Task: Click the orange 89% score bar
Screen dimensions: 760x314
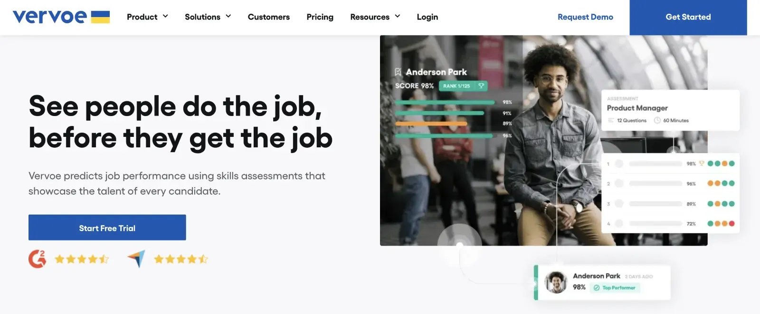Action: (431, 124)
